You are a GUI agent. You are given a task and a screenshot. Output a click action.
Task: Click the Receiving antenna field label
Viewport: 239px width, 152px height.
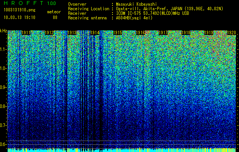pos(87,18)
